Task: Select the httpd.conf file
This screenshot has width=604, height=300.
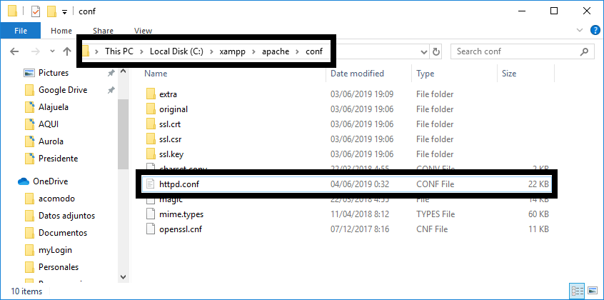Action: coord(347,184)
